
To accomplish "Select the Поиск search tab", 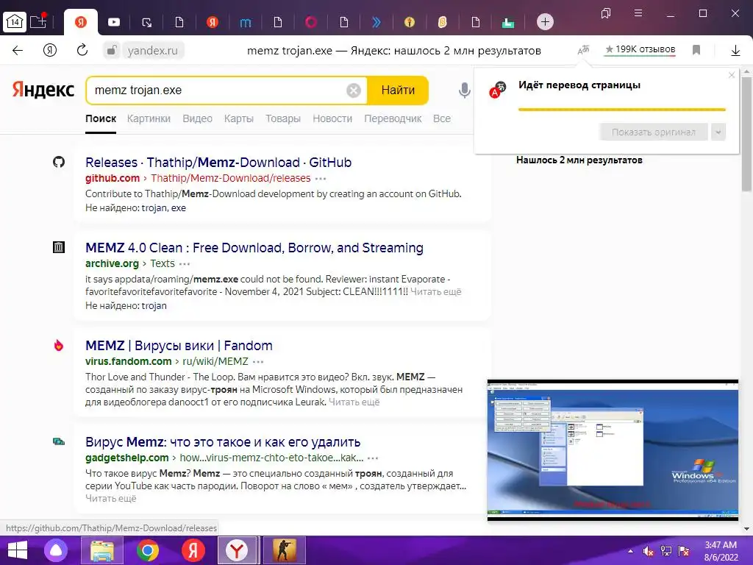I will [x=101, y=118].
